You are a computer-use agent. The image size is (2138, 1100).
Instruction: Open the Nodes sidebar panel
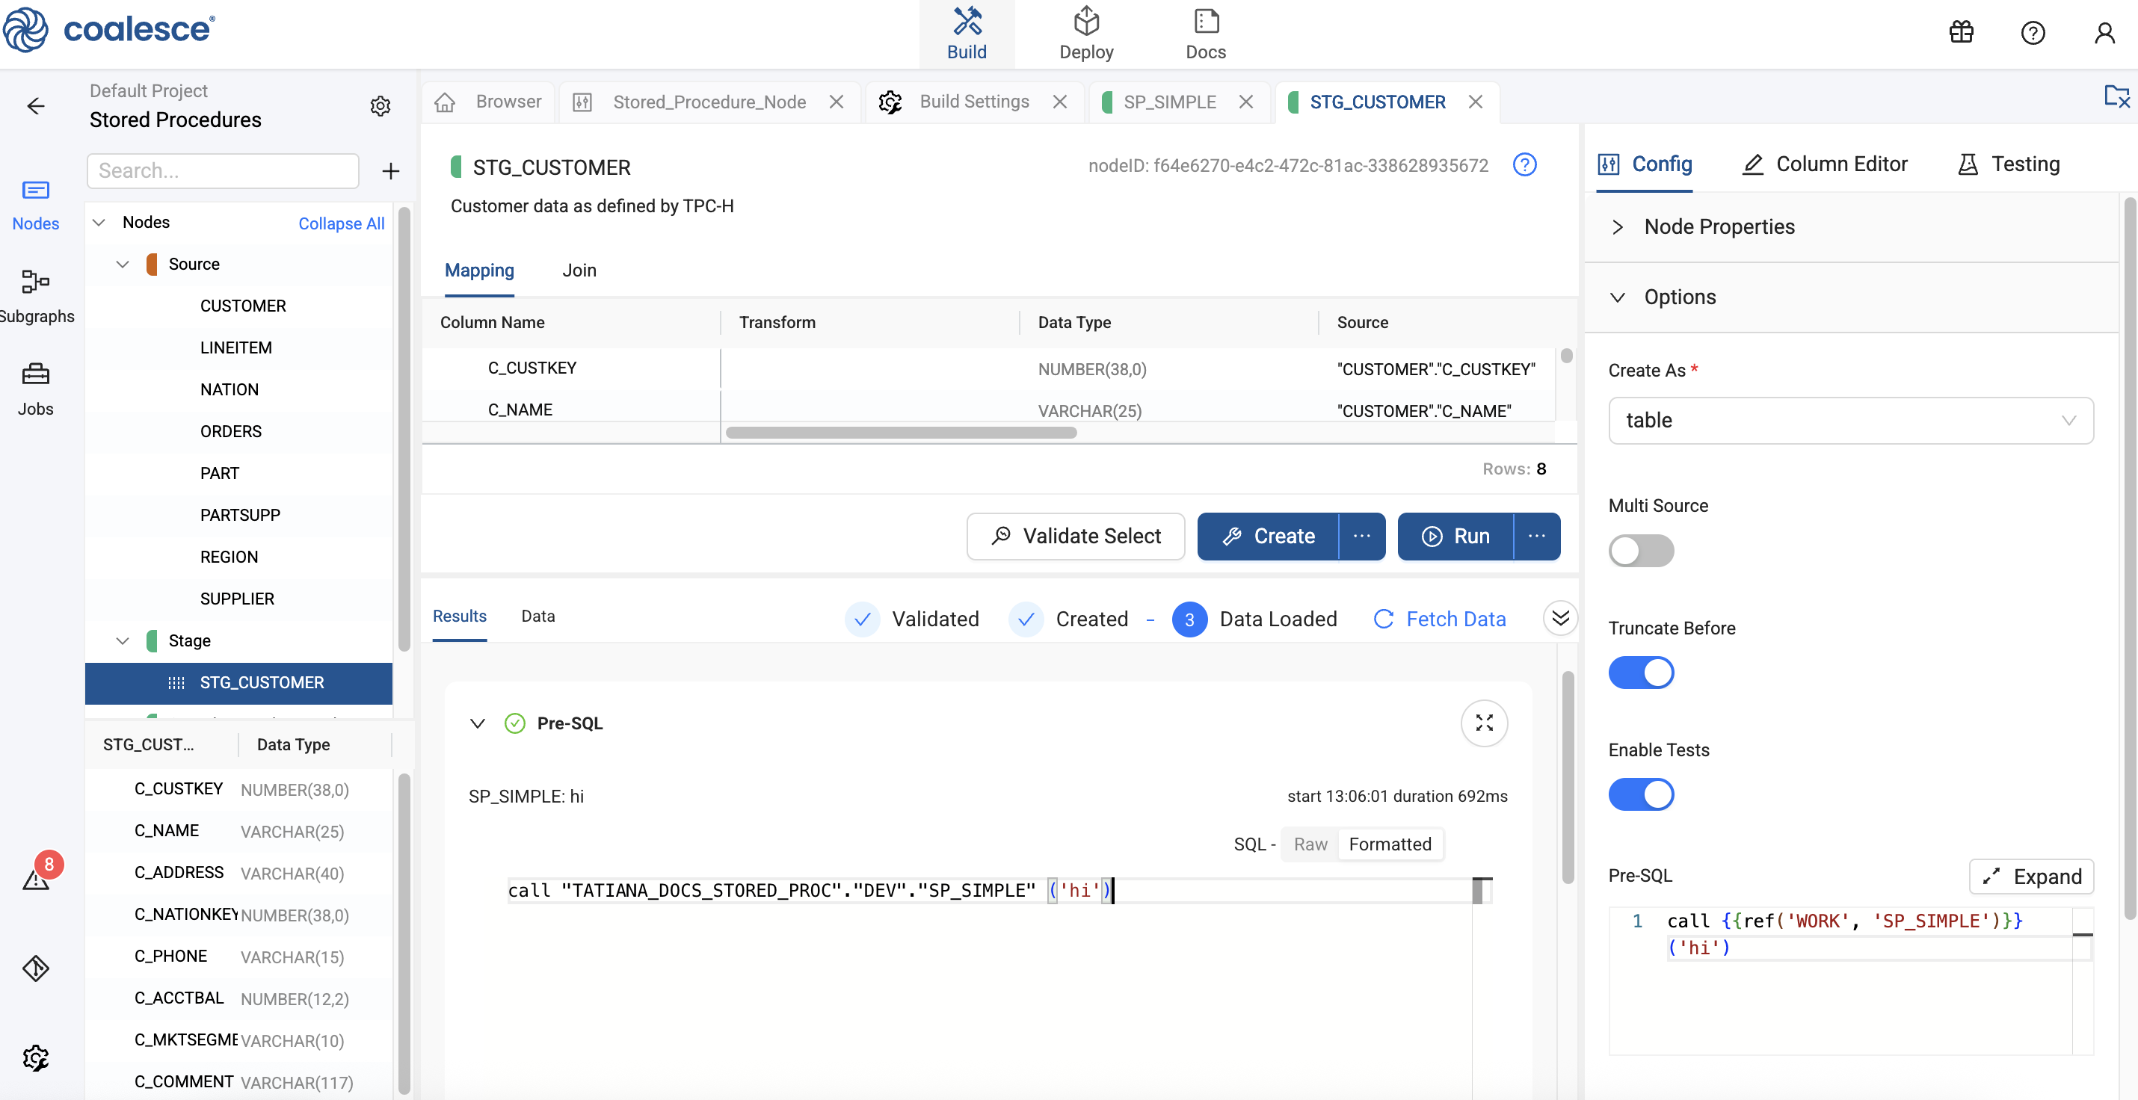tap(36, 206)
